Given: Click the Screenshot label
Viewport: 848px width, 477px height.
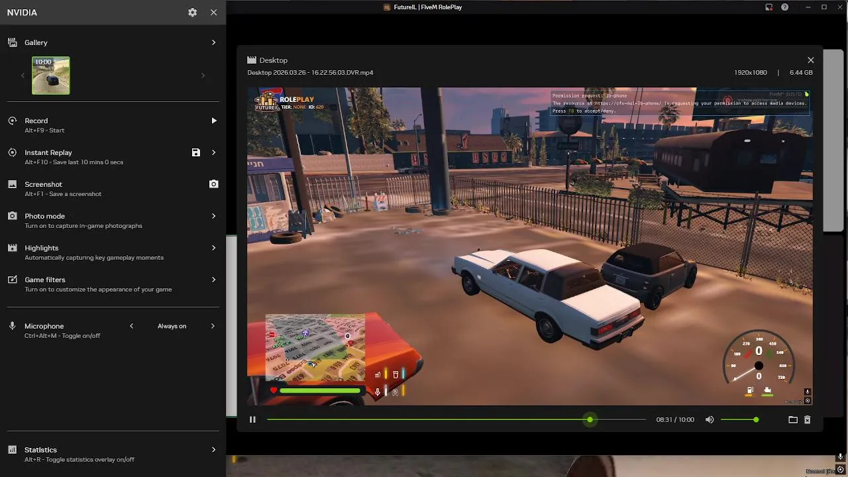Looking at the screenshot, I should 43,184.
